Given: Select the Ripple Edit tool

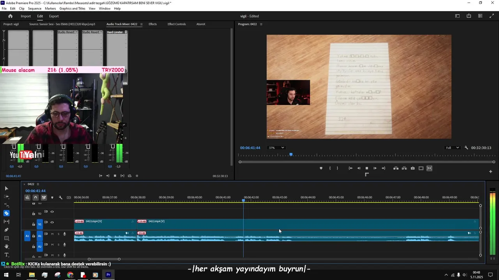Looking at the screenshot, I should (6, 205).
